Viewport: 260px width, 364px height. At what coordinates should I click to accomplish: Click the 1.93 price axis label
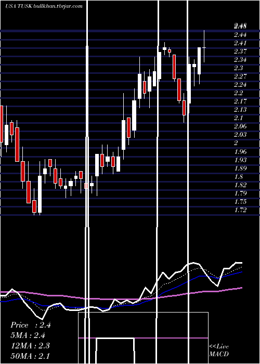coord(240,160)
